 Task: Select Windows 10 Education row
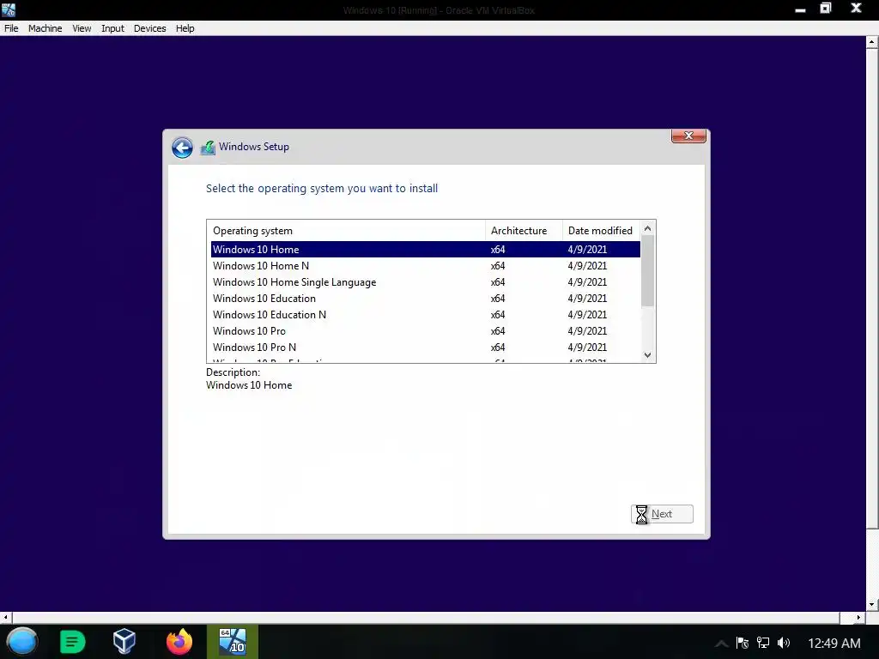[x=426, y=298]
